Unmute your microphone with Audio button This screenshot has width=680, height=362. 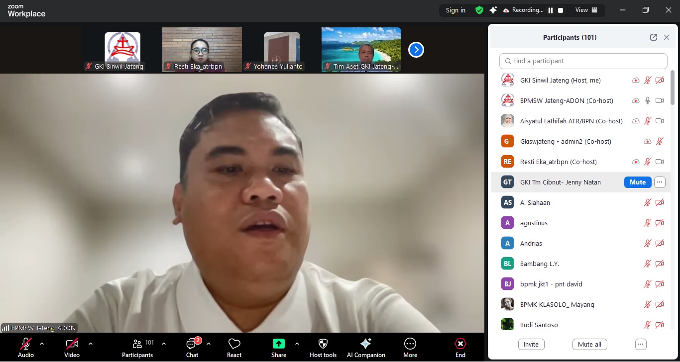click(26, 344)
